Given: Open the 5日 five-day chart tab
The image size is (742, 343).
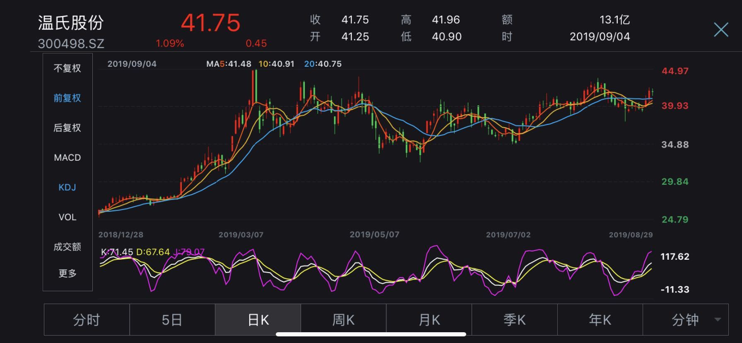Looking at the screenshot, I should click(x=172, y=320).
